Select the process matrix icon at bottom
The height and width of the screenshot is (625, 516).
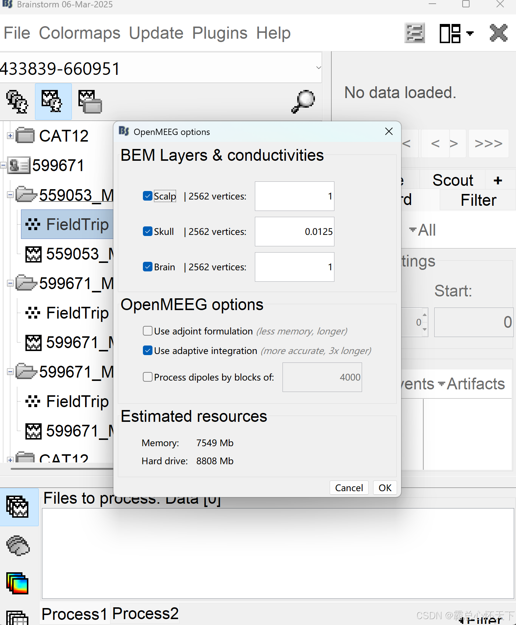click(17, 618)
